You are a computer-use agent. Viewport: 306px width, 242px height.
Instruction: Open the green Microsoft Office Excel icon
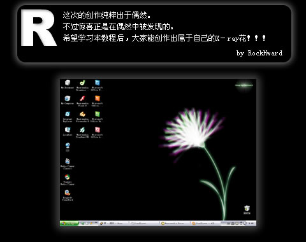(x=97, y=117)
